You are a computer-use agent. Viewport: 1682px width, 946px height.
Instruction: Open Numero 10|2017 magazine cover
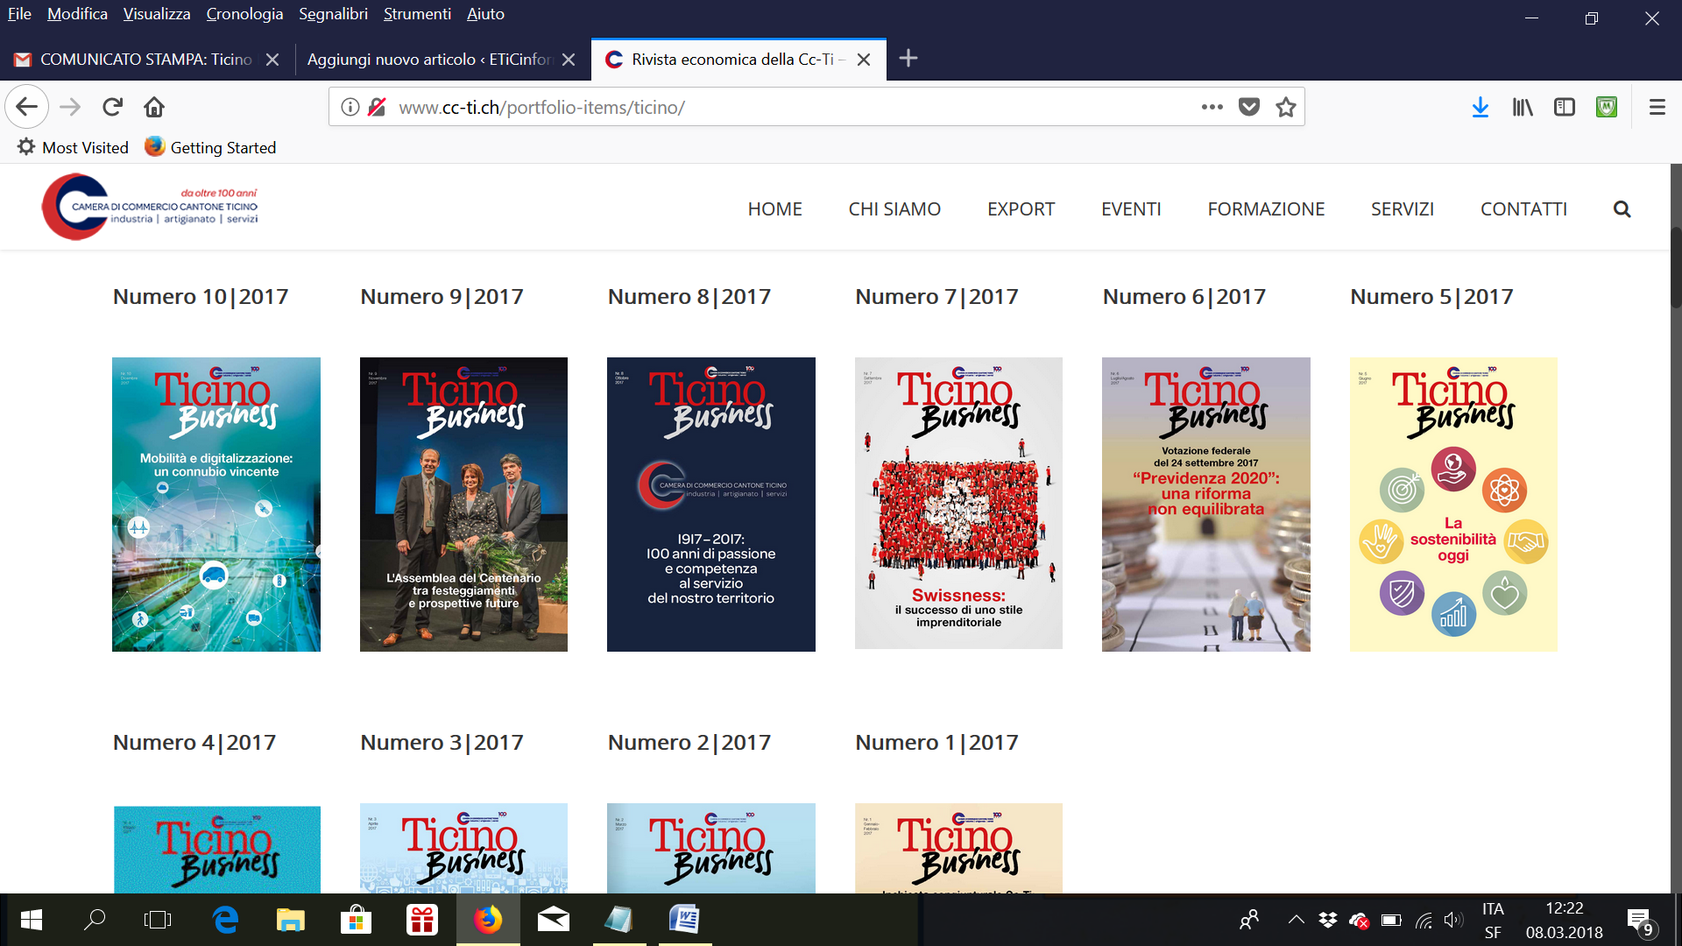click(x=216, y=504)
